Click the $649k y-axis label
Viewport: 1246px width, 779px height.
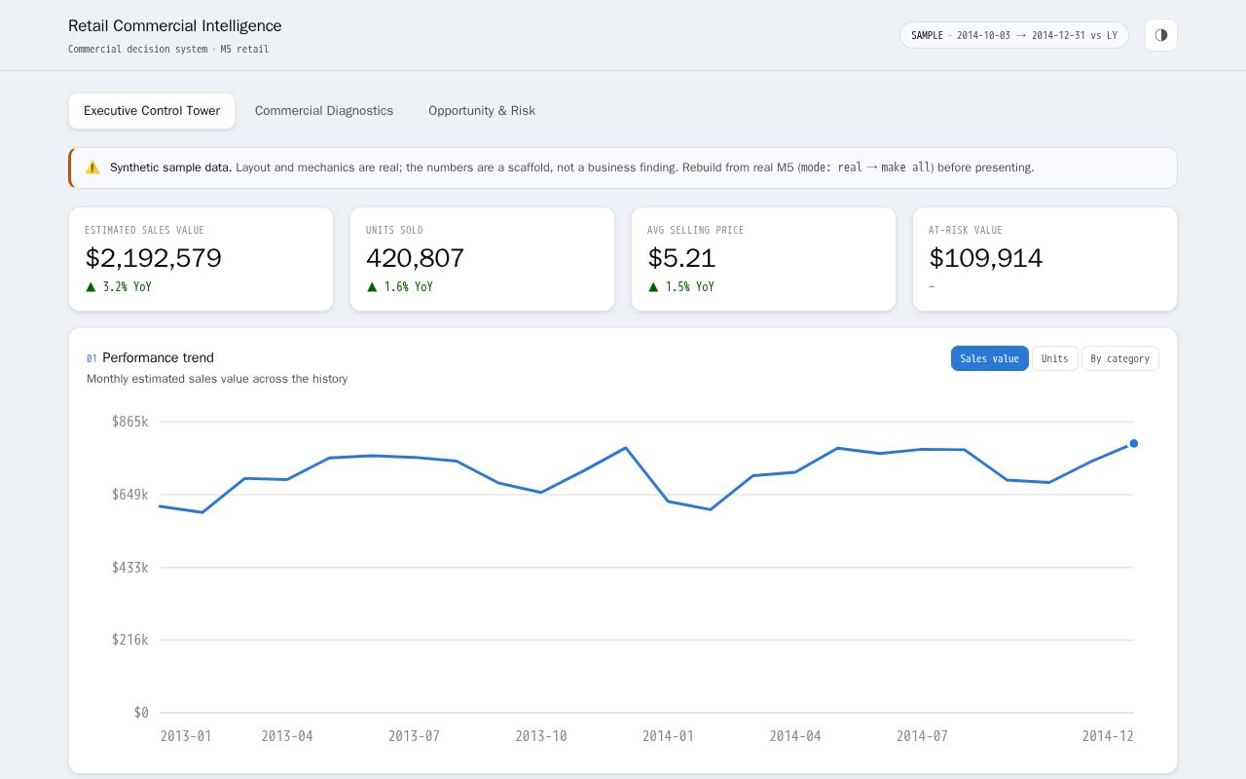[130, 495]
